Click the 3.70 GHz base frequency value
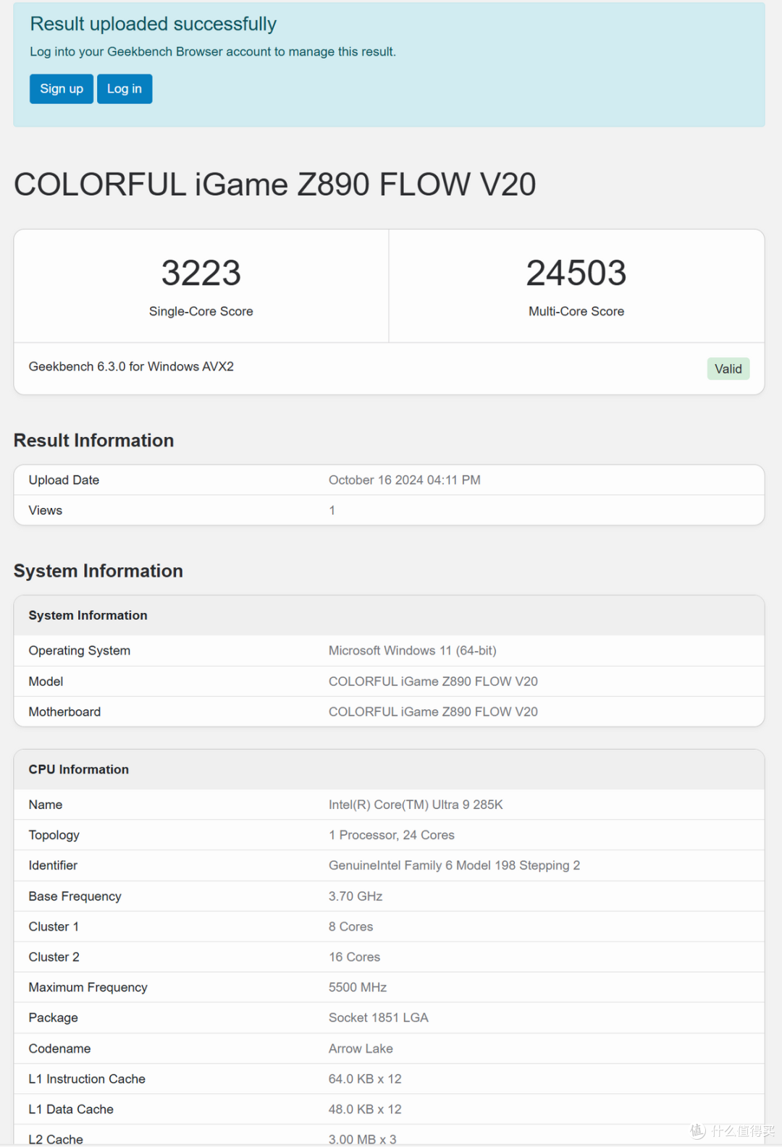Image resolution: width=782 pixels, height=1147 pixels. pyautogui.click(x=356, y=897)
